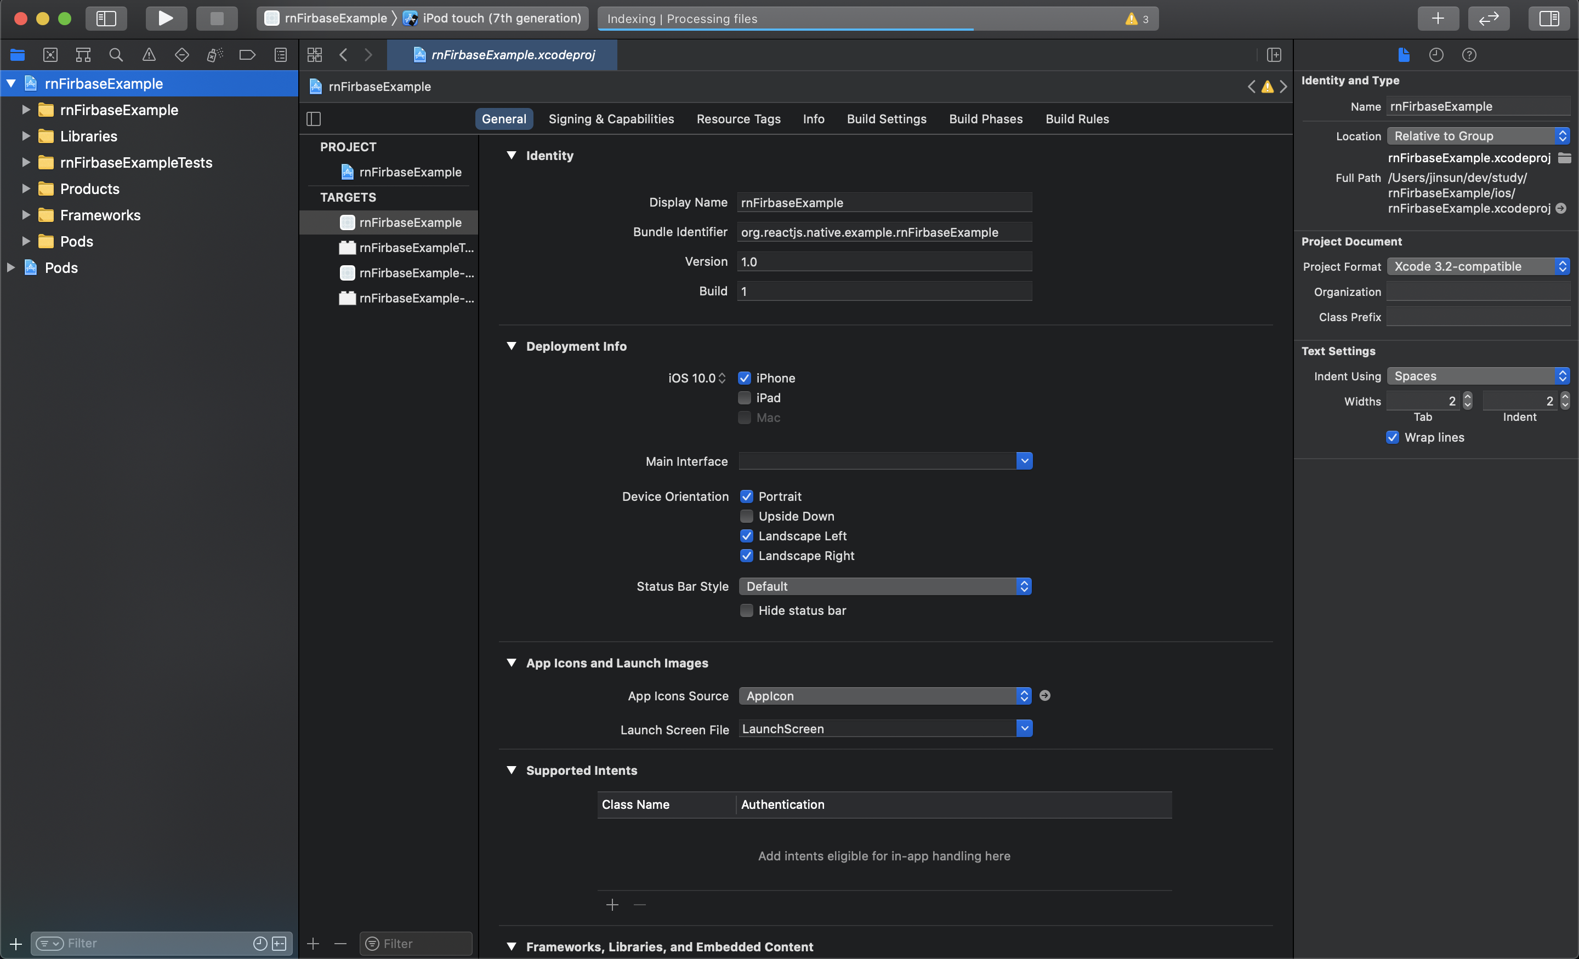Open the Indent Using dropdown
This screenshot has width=1579, height=959.
(x=1478, y=376)
